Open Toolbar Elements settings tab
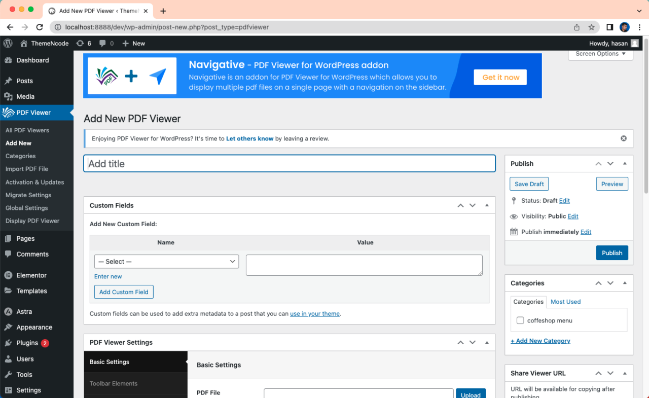The image size is (649, 398). 114,384
